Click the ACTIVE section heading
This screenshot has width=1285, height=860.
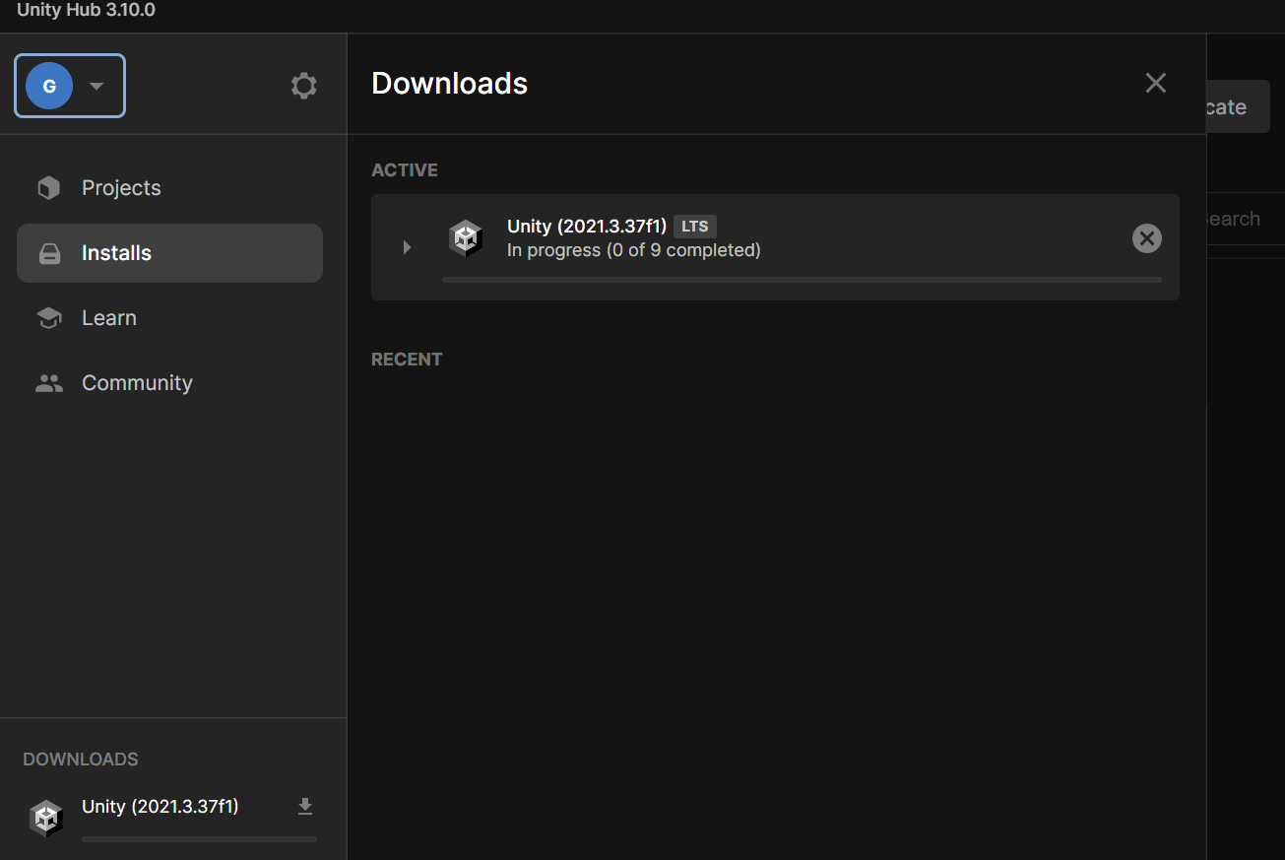point(405,170)
